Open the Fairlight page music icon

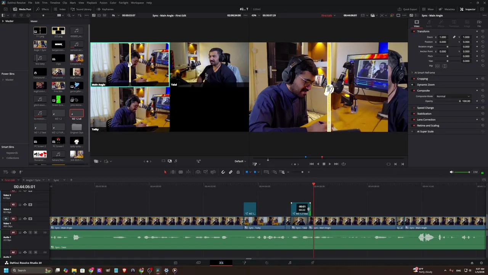(290, 263)
